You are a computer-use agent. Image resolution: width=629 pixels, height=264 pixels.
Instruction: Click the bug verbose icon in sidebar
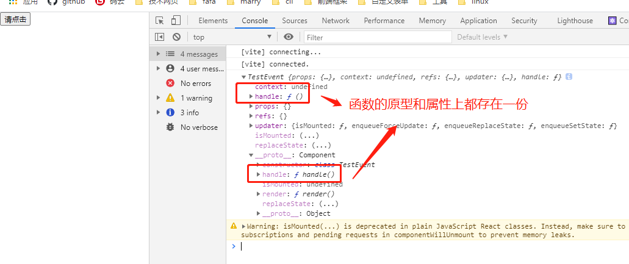pos(170,127)
